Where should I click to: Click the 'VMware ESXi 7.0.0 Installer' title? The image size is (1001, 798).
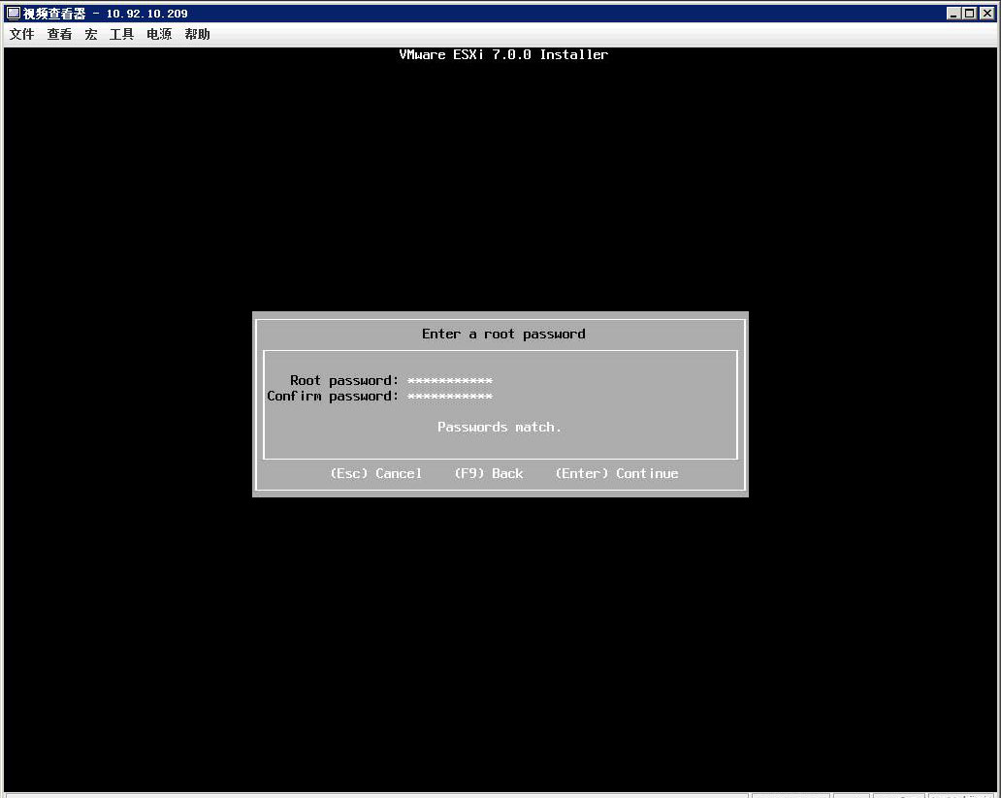(x=503, y=55)
